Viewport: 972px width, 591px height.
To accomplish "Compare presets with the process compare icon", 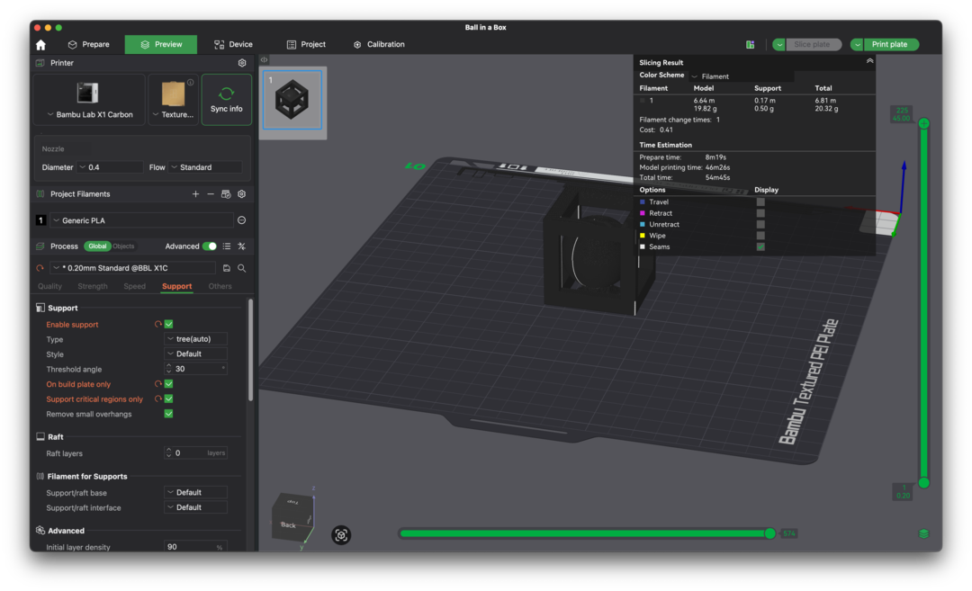I will coord(242,246).
